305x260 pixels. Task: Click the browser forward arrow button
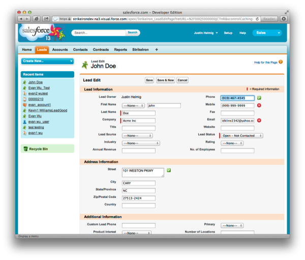pyautogui.click(x=27, y=19)
